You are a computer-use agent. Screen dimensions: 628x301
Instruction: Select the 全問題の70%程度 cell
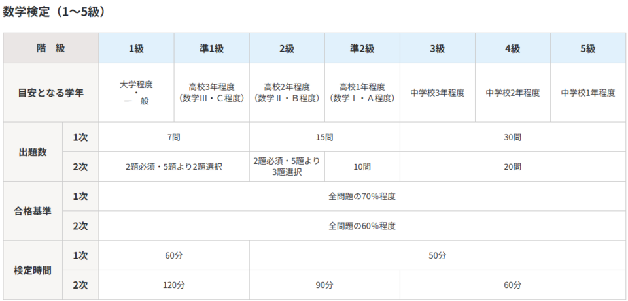click(x=362, y=196)
